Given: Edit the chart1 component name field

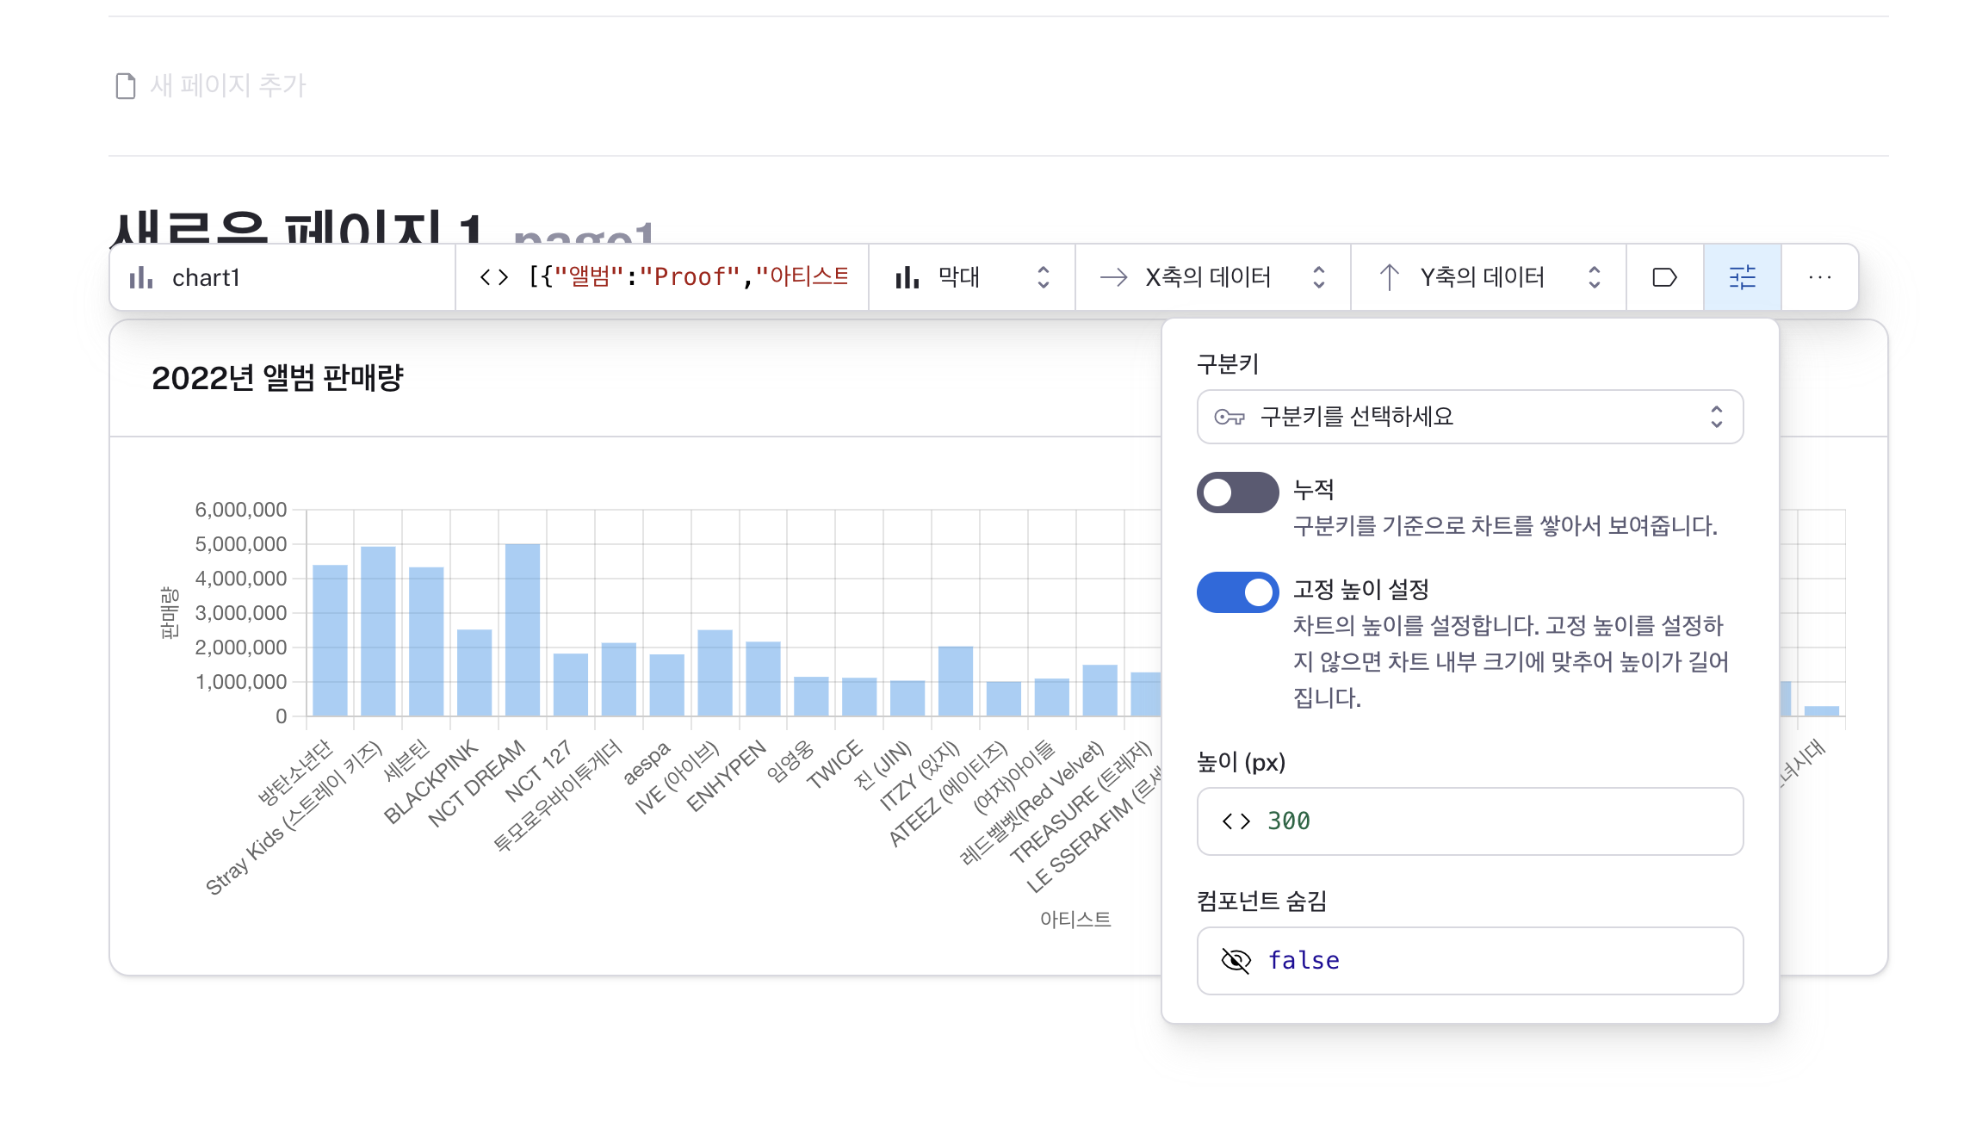Looking at the screenshot, I should 282,277.
